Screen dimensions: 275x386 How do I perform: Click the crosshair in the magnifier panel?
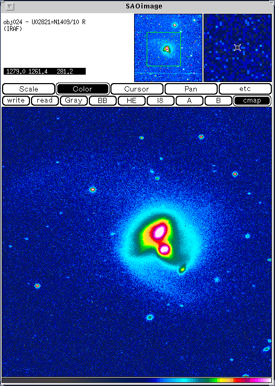point(237,47)
